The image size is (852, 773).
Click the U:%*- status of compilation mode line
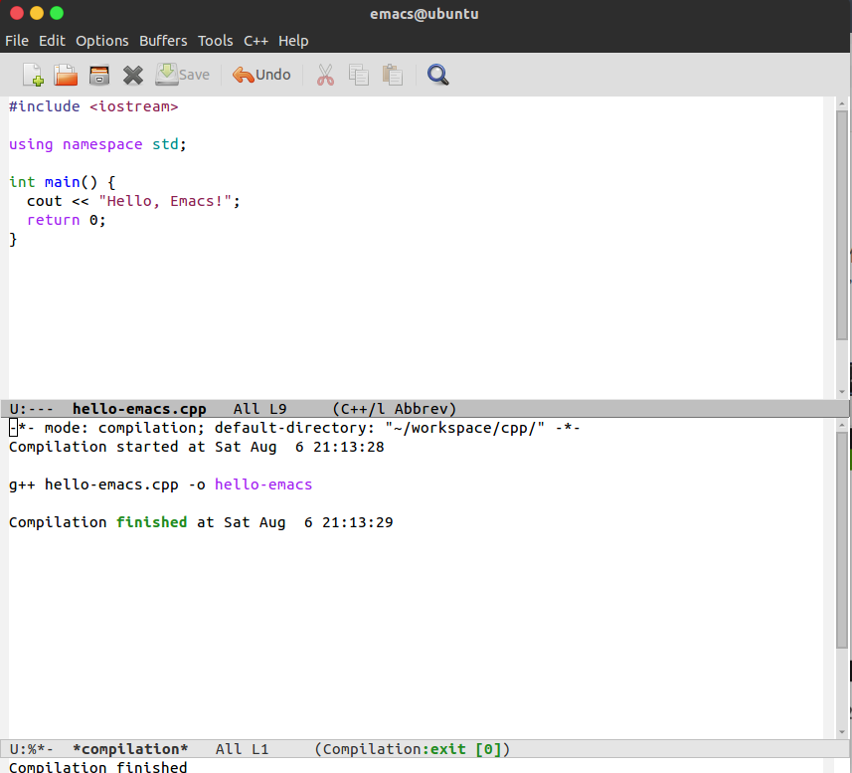(32, 749)
